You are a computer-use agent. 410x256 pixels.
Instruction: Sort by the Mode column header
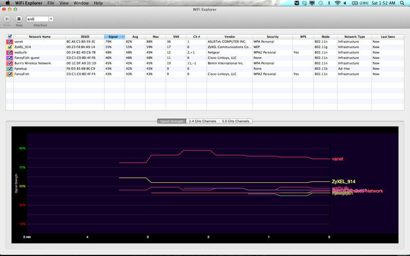[325, 36]
